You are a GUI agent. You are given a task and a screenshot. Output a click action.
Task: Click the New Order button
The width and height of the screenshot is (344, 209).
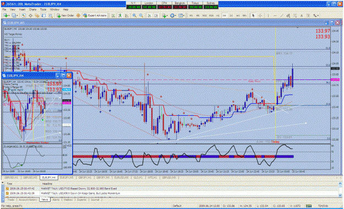[65, 15]
